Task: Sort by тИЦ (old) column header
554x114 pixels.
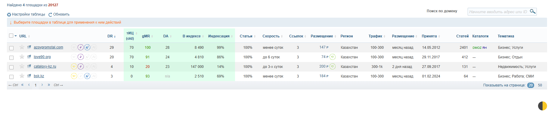Action: coord(132,36)
